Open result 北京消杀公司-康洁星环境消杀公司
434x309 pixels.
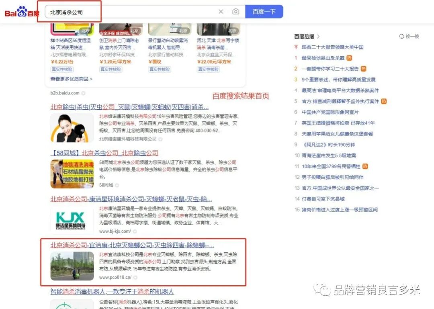131,199
